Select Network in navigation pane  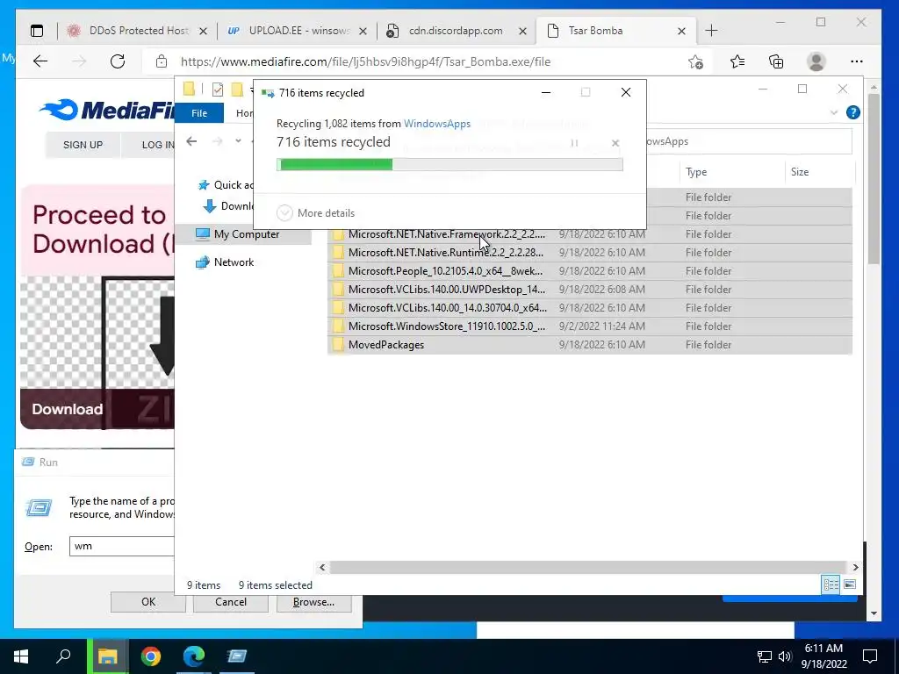[x=225, y=262]
